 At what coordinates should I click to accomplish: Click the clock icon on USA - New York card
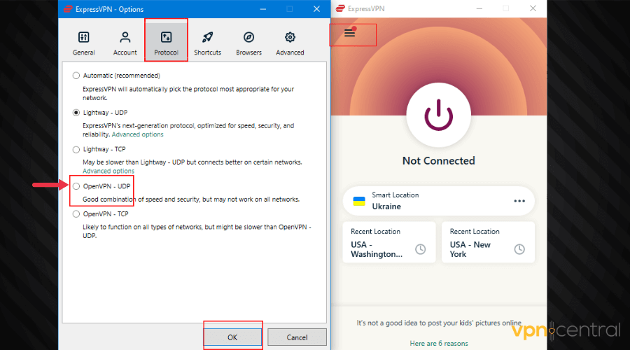click(x=519, y=249)
